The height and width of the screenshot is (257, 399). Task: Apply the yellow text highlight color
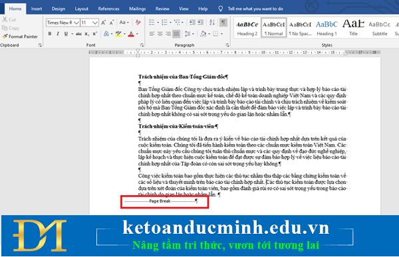point(118,34)
